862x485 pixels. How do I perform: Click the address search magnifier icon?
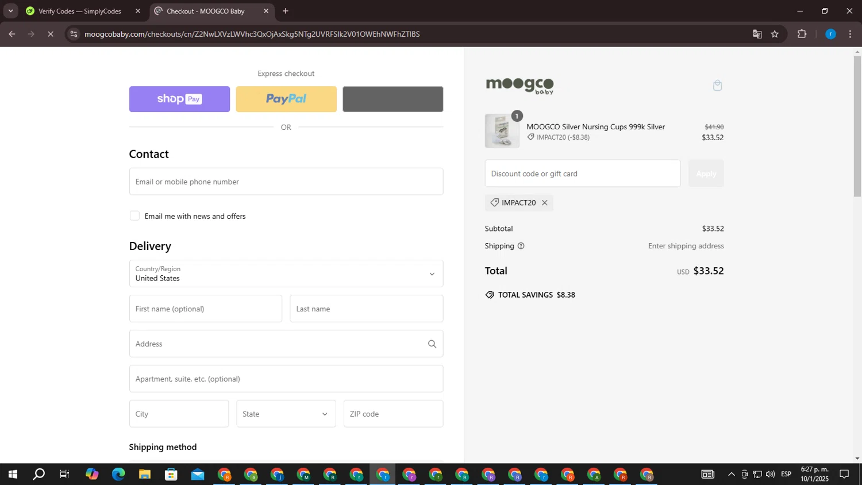tap(432, 344)
